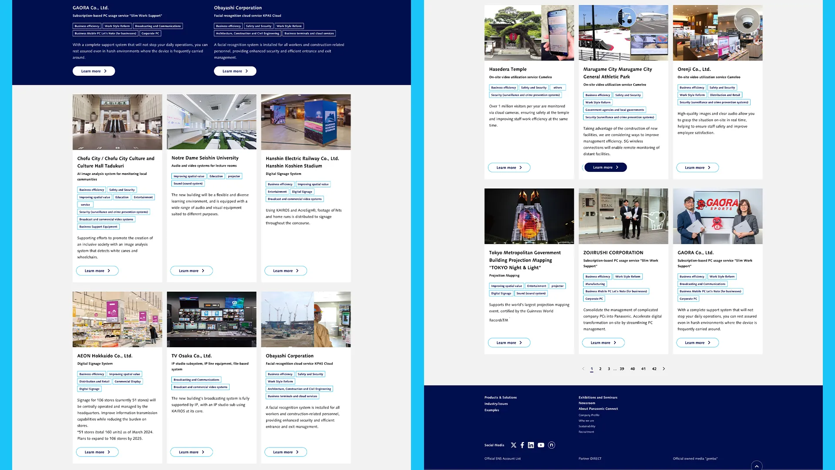The image size is (835, 470).
Task: Open the TV Osaka Co., Ltd. title
Action: click(191, 356)
